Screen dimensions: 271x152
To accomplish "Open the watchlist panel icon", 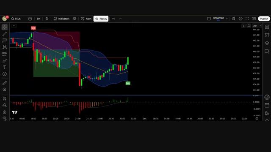I will click(x=267, y=27).
